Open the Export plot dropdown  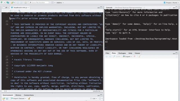tap(127, 56)
